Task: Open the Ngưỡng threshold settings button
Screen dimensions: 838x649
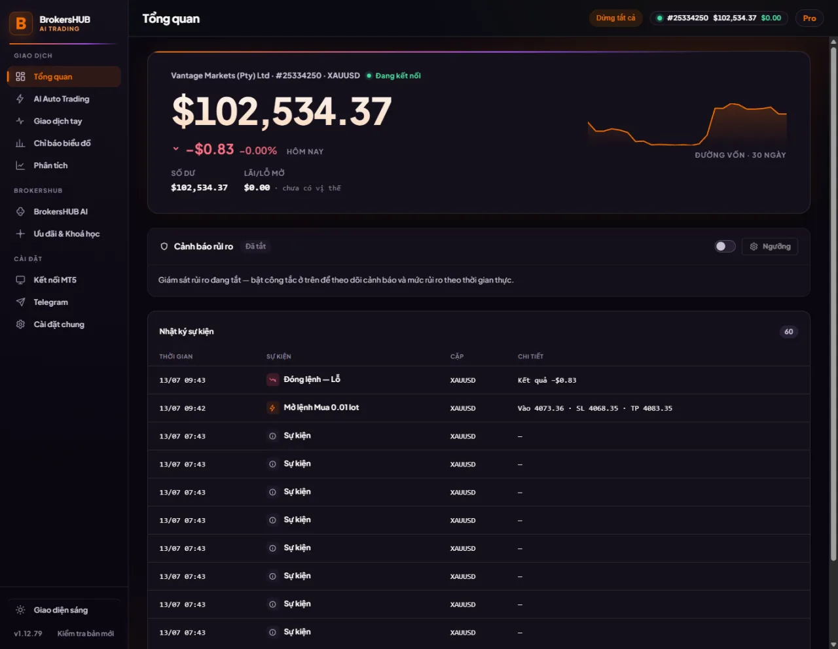Action: [x=770, y=247]
